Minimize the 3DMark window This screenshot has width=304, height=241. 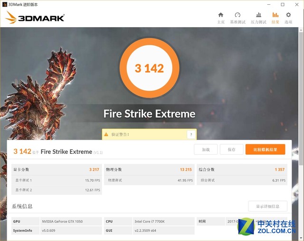[x=269, y=4]
